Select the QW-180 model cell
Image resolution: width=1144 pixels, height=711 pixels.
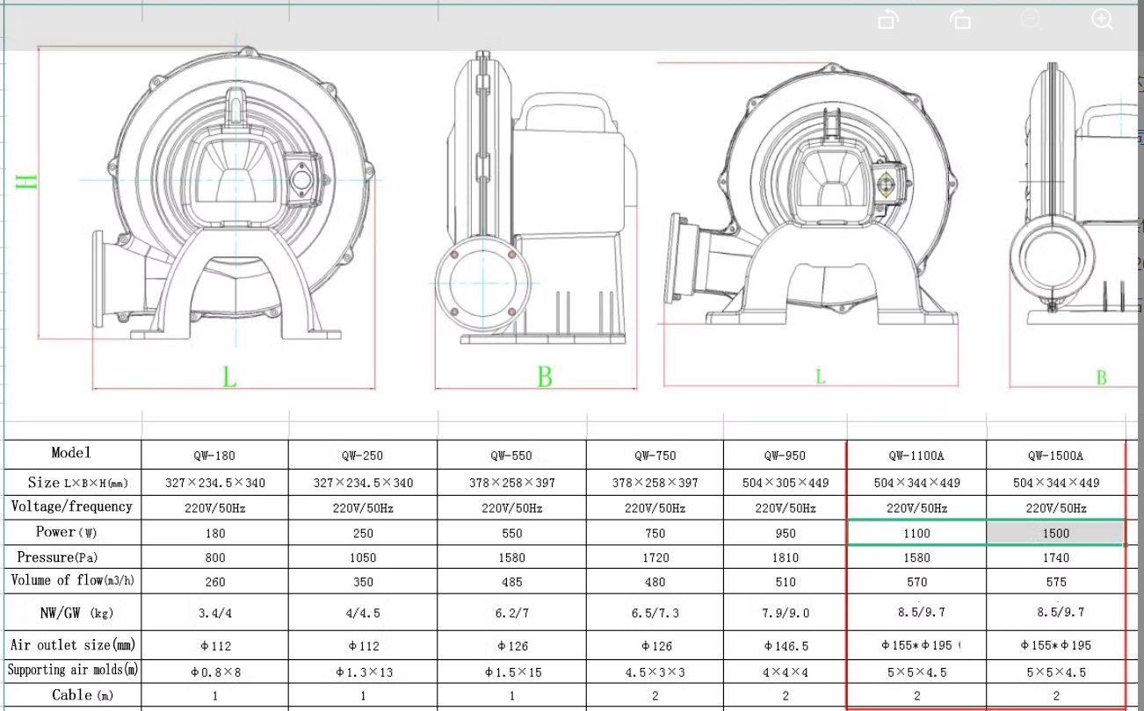(x=214, y=456)
